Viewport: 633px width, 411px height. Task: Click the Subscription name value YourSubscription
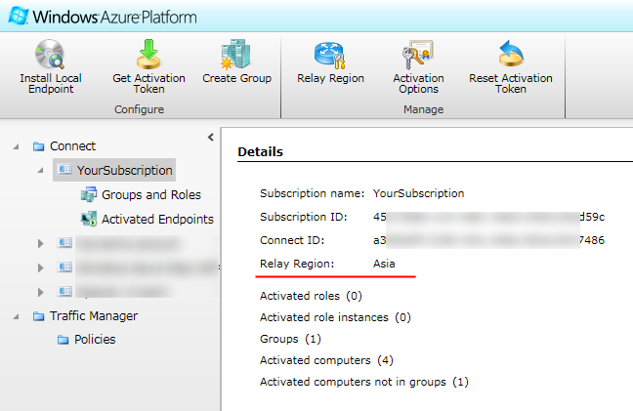(419, 193)
